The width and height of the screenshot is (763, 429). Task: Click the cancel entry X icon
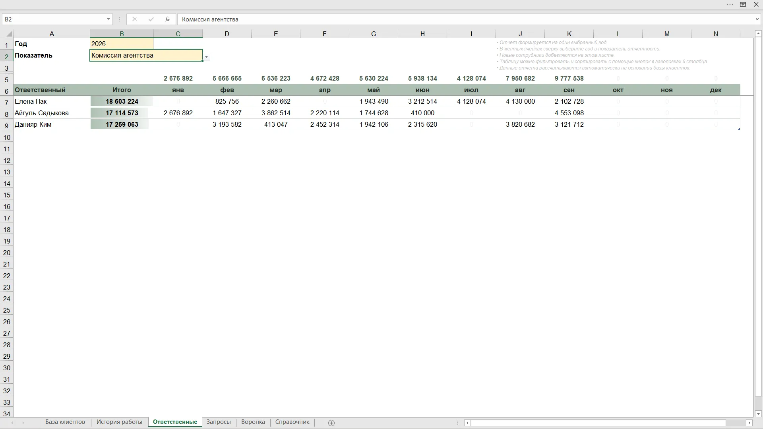pos(134,19)
